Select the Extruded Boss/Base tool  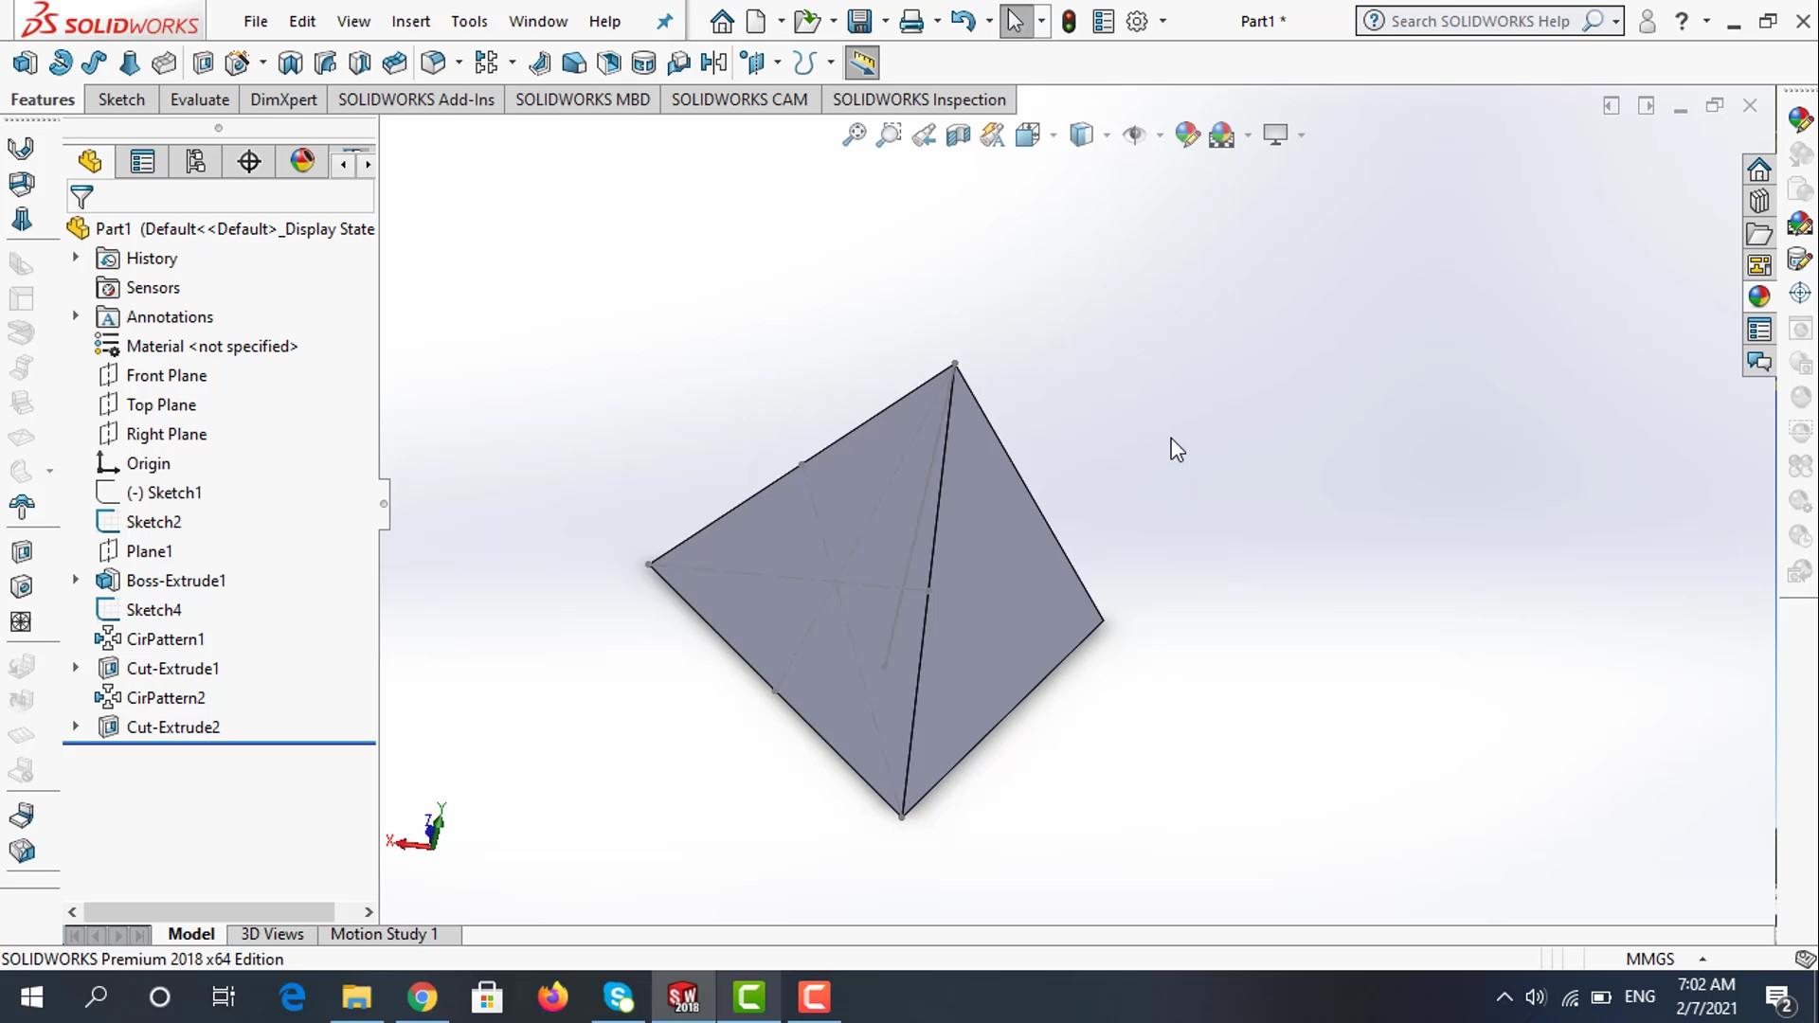click(x=25, y=62)
